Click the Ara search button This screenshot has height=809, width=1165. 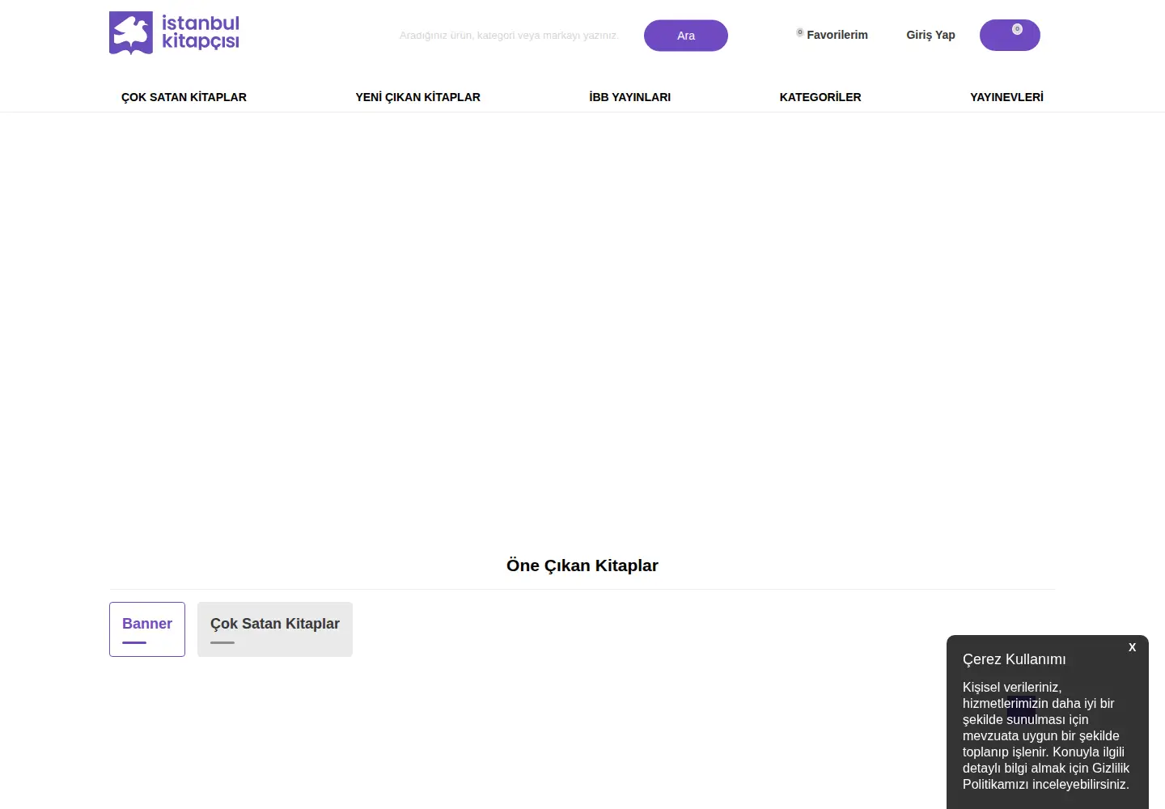tap(686, 36)
